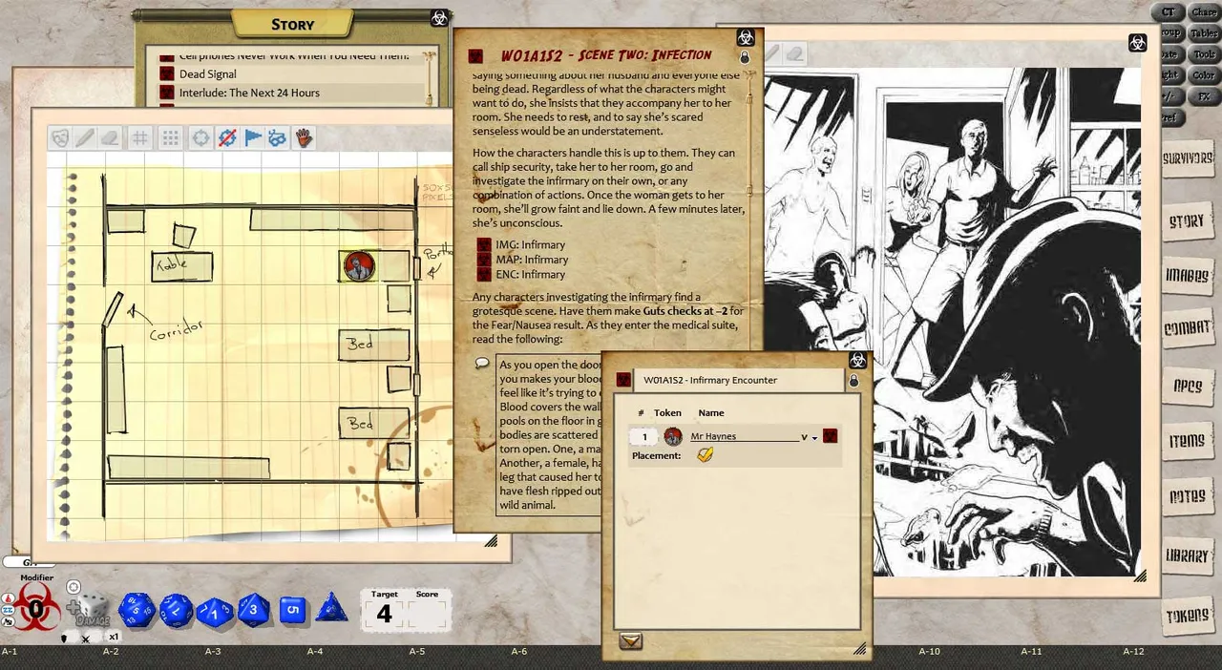Open the Images sidebar panel
Image resolution: width=1222 pixels, height=670 pixels.
pyautogui.click(x=1188, y=275)
